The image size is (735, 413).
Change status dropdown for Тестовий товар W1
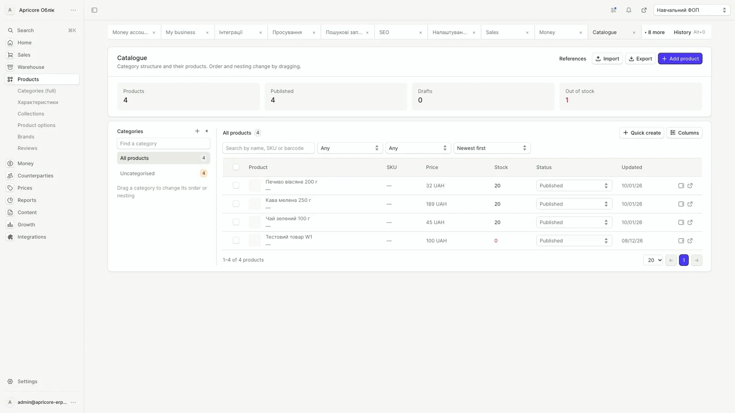[574, 241]
